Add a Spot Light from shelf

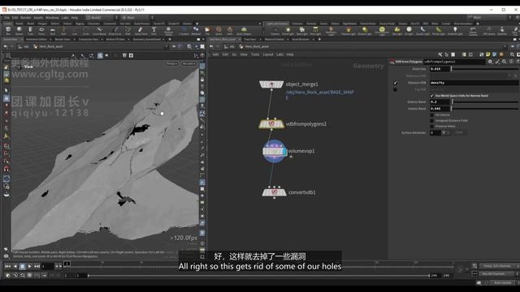301,31
